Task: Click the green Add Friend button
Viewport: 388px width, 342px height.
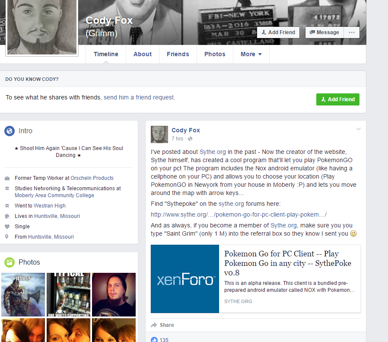Action: click(338, 99)
